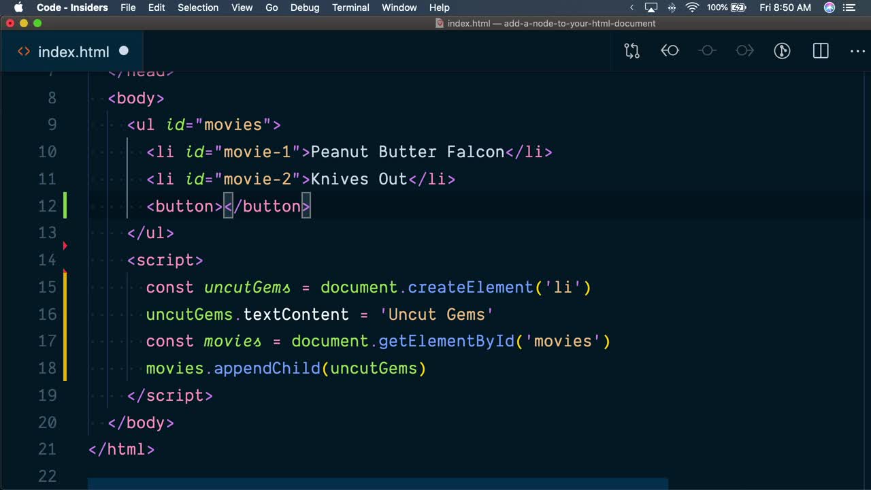Viewport: 871px width, 490px height.
Task: Open the Wi-Fi status dropdown
Action: [x=692, y=7]
